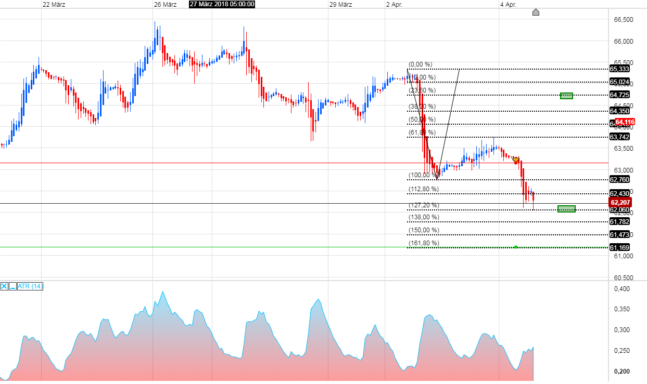
Task: Click the green box on the 62,060 level
Action: (566, 209)
